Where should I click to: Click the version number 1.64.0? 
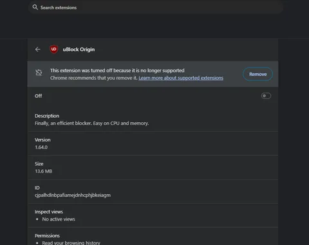tap(41, 147)
